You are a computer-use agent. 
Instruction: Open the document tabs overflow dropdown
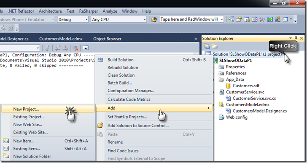[196, 39]
